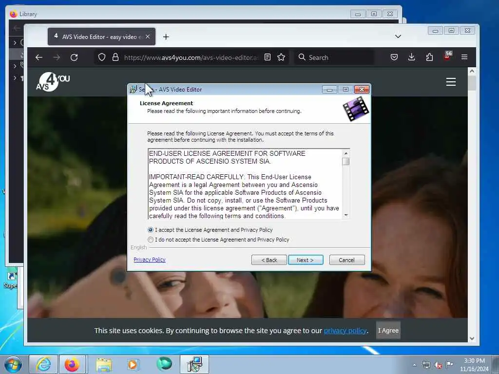The width and height of the screenshot is (499, 374).
Task: Click the license agreement scrollbar thumb
Action: [346, 162]
